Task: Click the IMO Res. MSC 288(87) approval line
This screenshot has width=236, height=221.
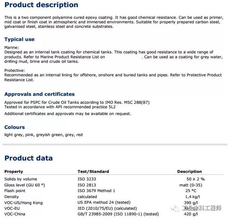Action: (x=77, y=102)
